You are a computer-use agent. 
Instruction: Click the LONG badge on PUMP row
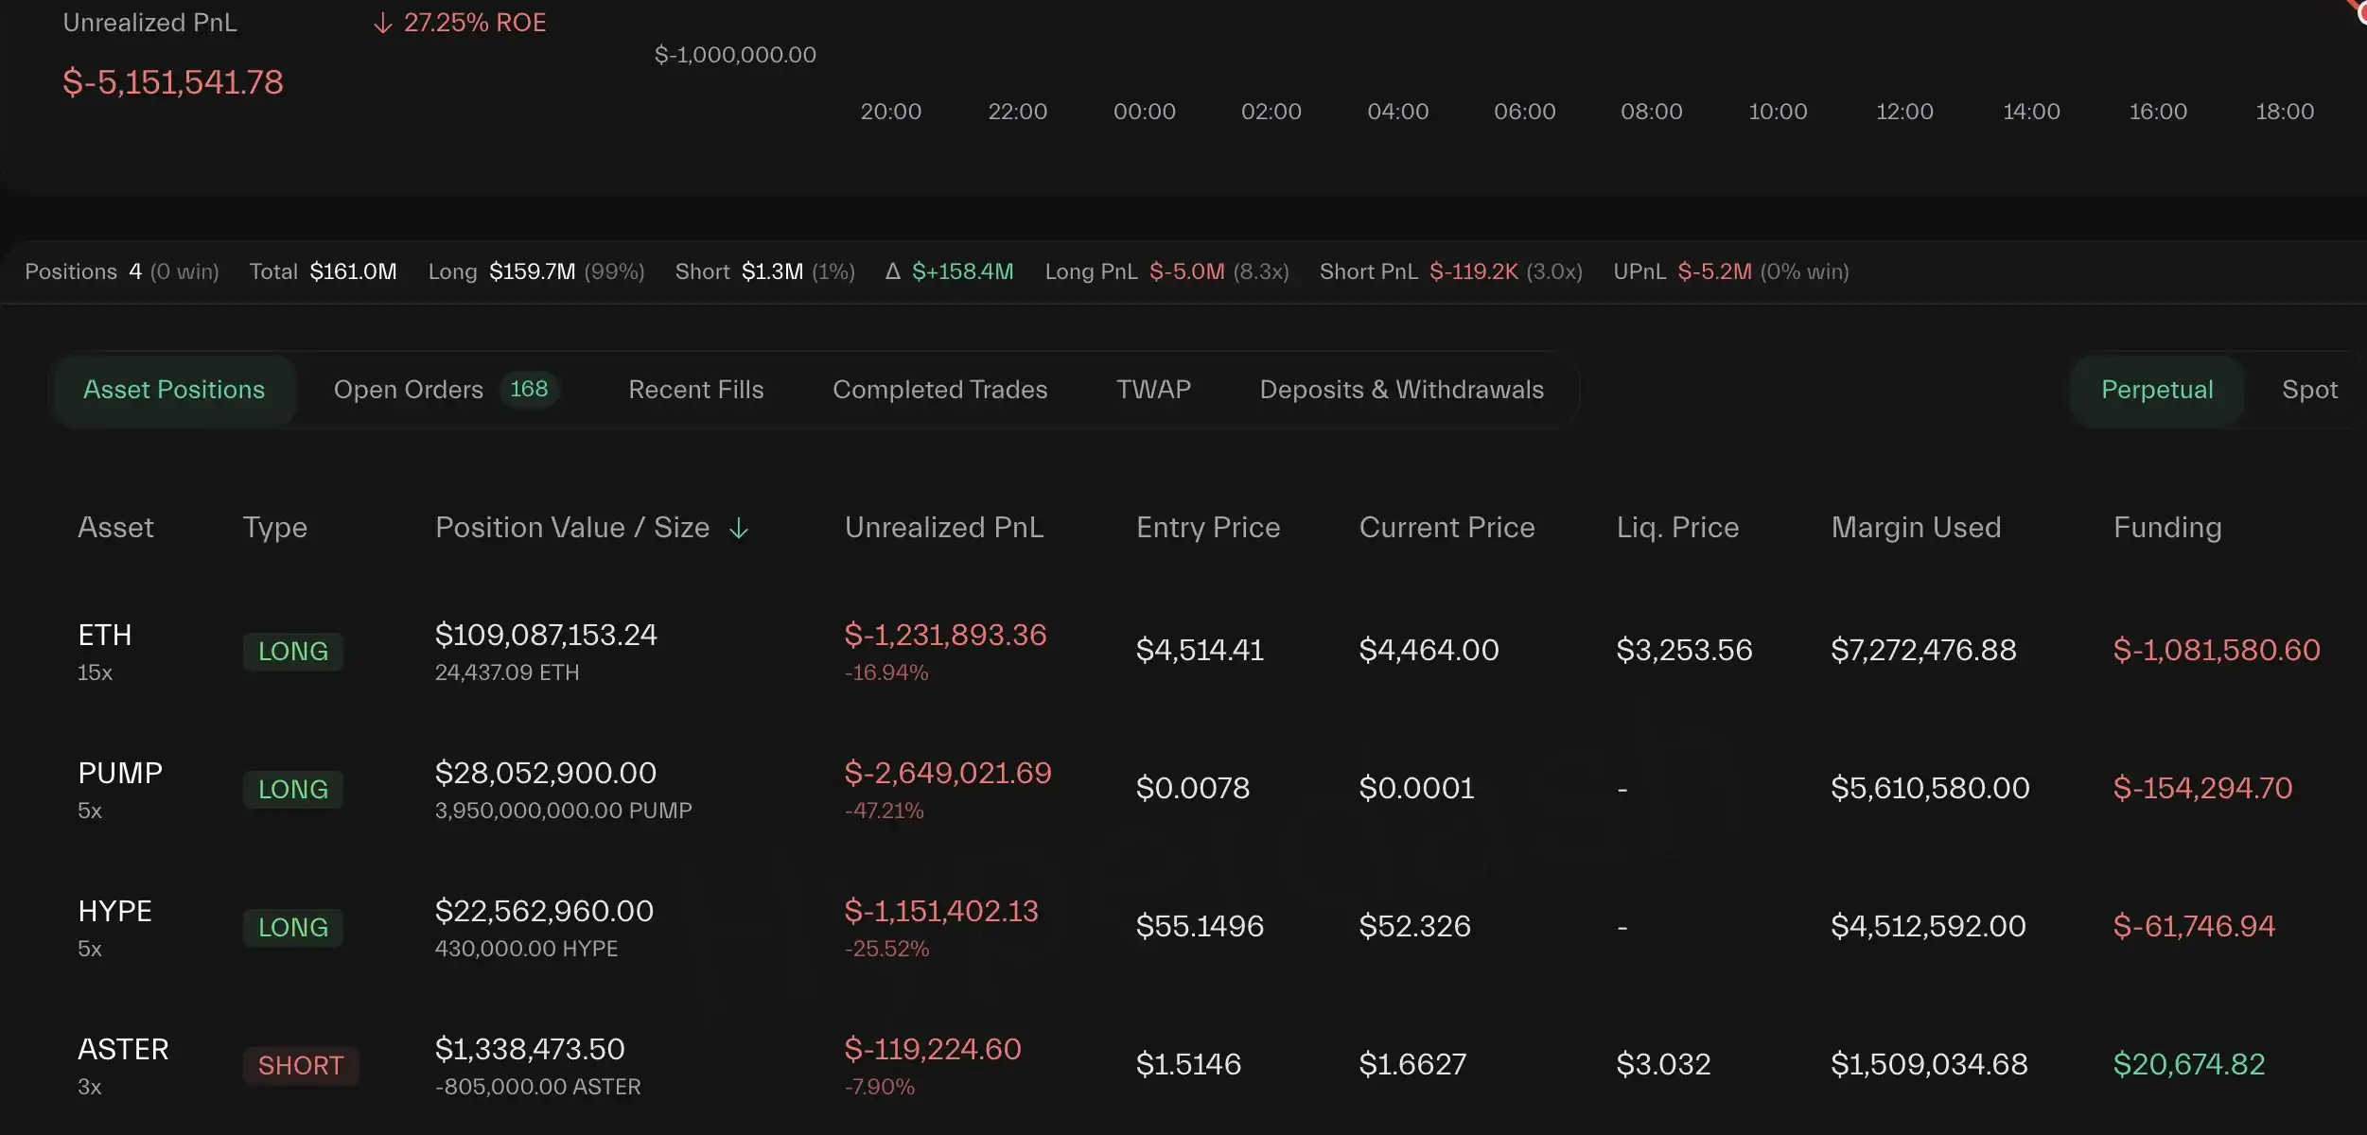point(293,790)
